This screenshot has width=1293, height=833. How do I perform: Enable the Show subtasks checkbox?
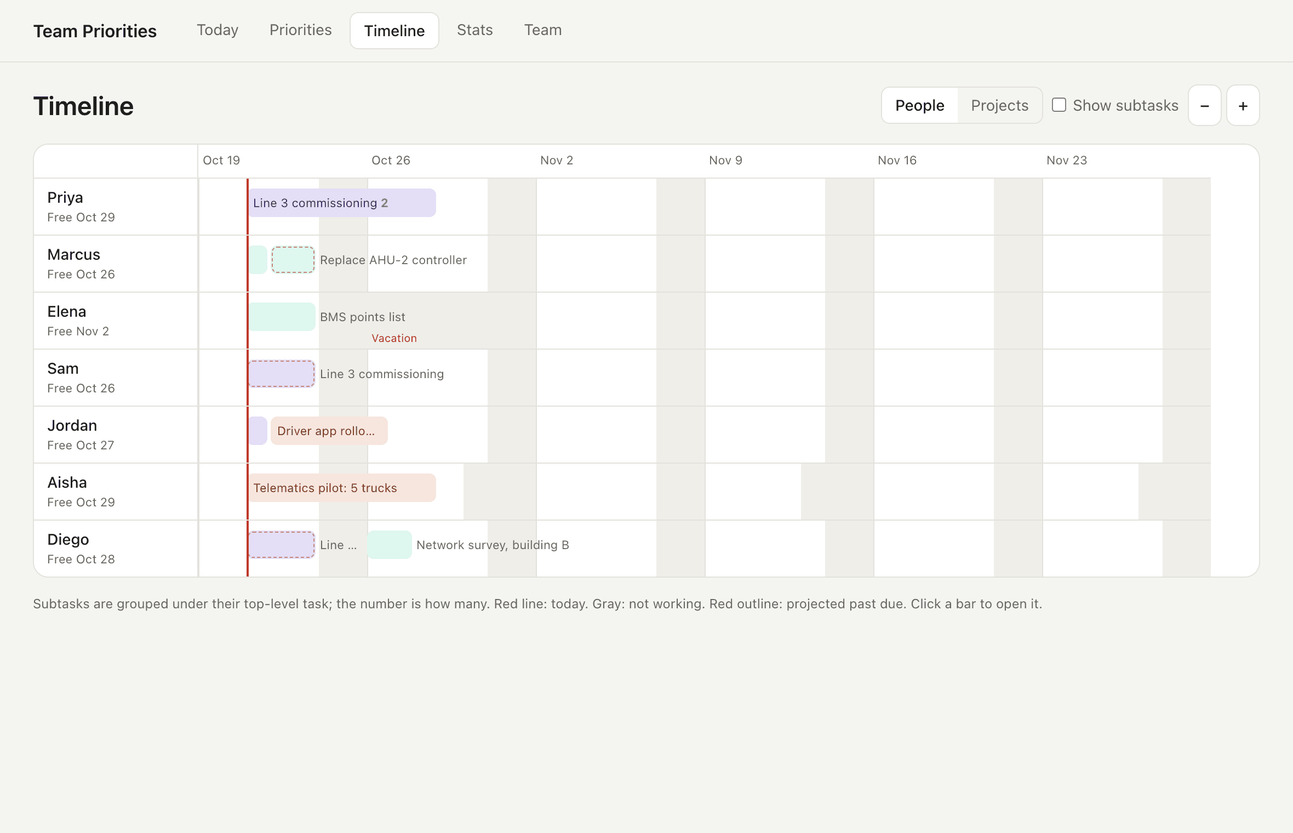tap(1059, 105)
